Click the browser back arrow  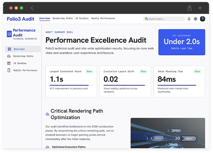(x=32, y=8)
